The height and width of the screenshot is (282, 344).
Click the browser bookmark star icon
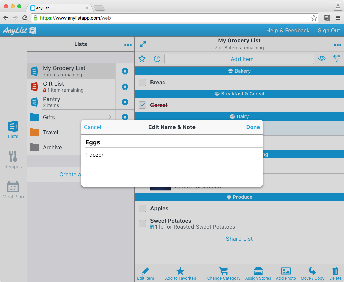314,18
